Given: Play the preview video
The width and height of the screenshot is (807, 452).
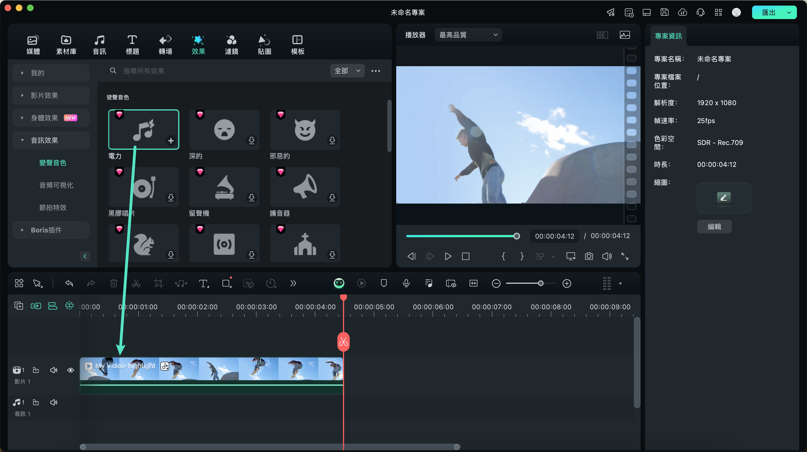Looking at the screenshot, I should click(x=448, y=256).
